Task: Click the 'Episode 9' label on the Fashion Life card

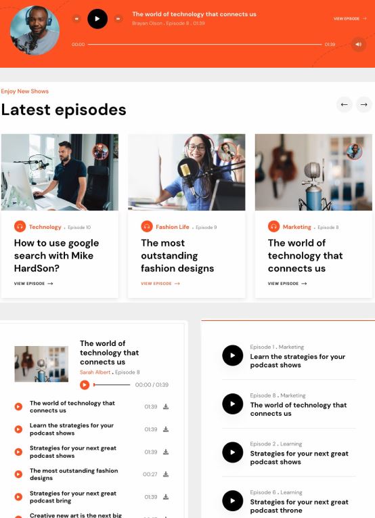Action: pyautogui.click(x=206, y=228)
